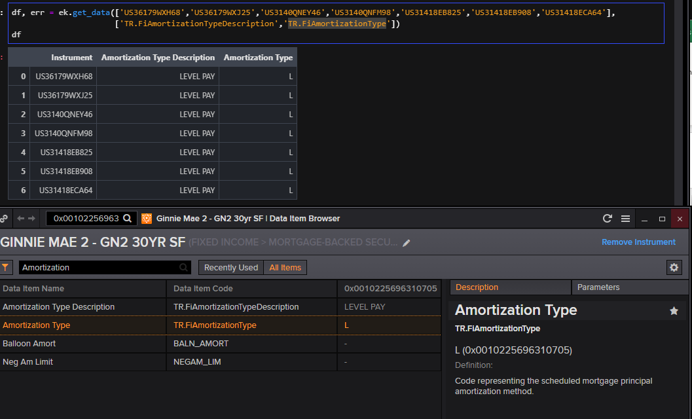
Task: Click instrument cell US31418EB908
Action: point(63,172)
